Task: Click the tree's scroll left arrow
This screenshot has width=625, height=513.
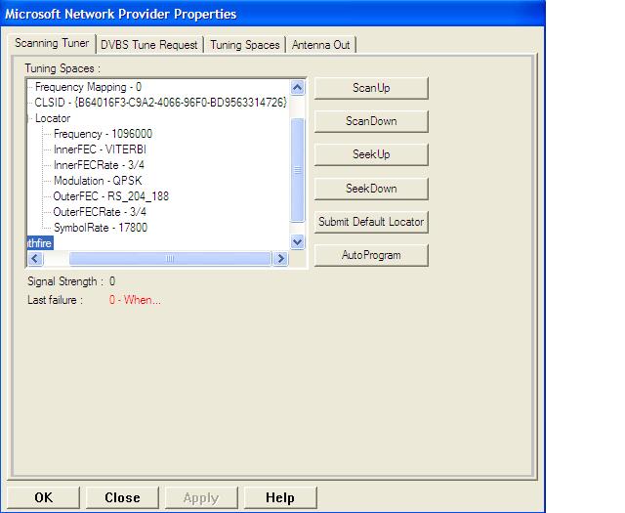Action: 35,259
